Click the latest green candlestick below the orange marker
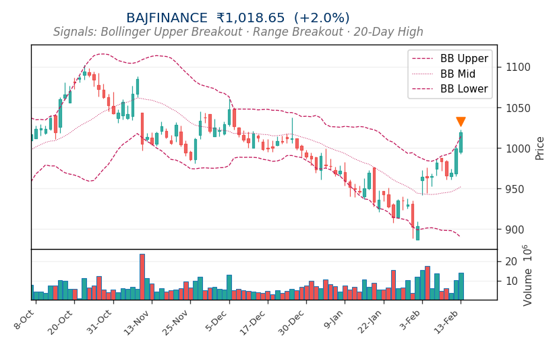Image resolution: width=557 pixels, height=349 pixels. (x=461, y=142)
